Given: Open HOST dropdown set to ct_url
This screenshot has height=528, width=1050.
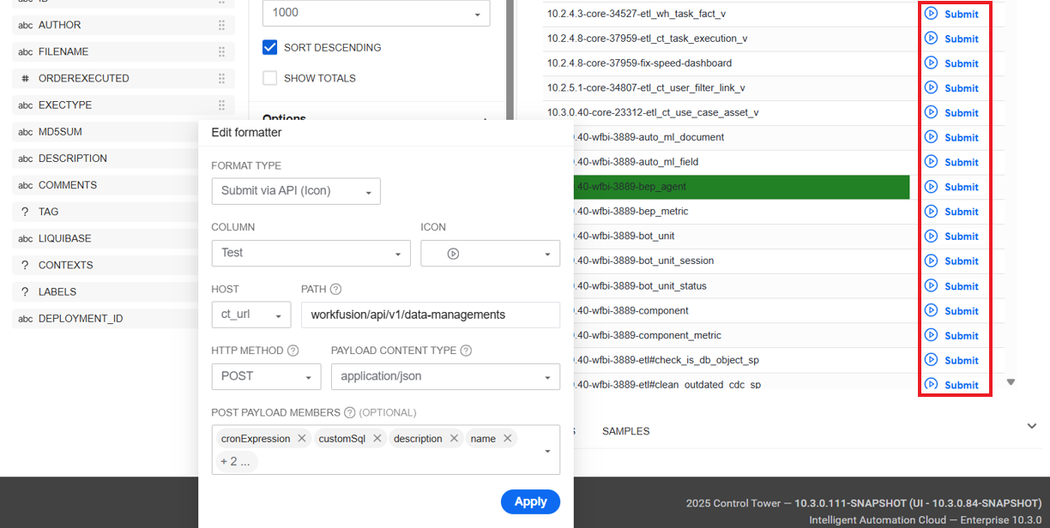Looking at the screenshot, I should click(251, 315).
